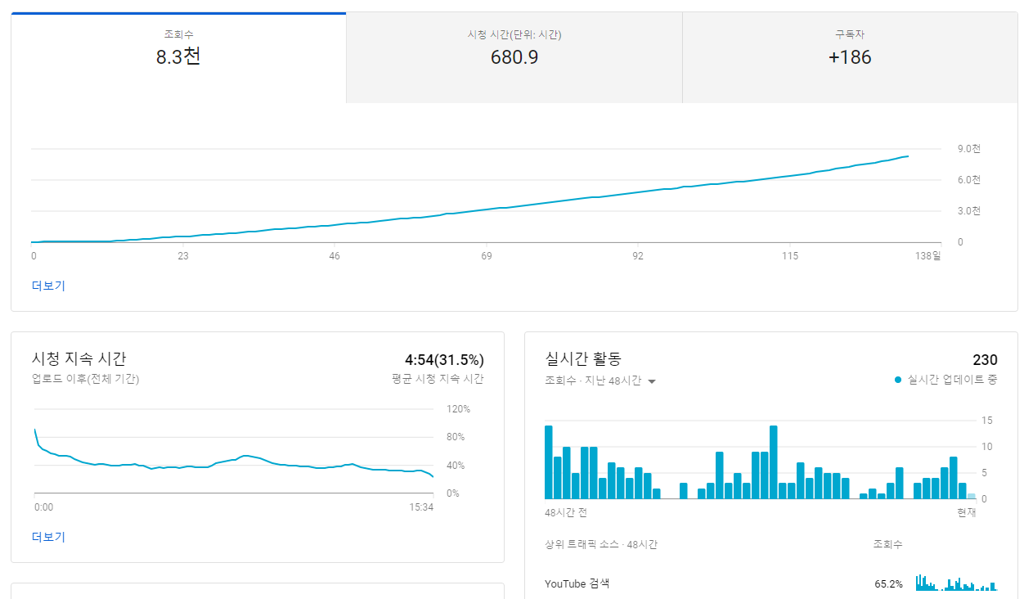1033x599 pixels.
Task: Click the first bar in the realtime chart
Action: [x=549, y=462]
